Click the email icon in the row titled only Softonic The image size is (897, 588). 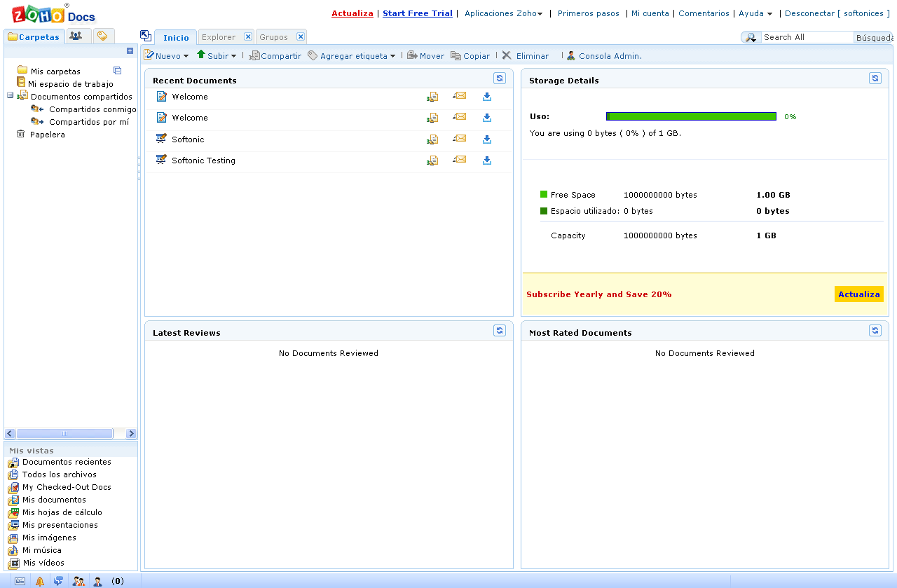[459, 139]
